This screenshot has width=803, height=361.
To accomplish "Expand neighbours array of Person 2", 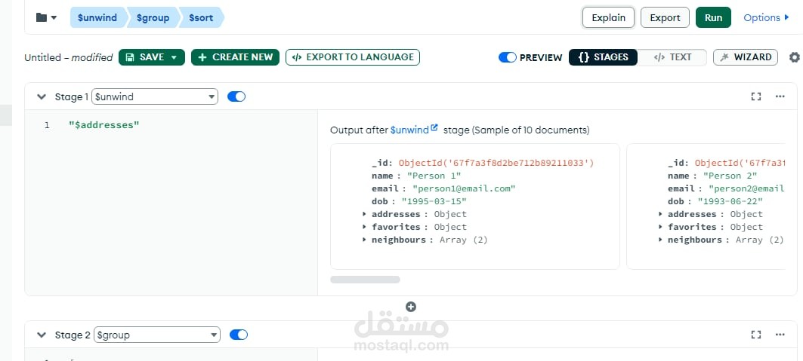I will (661, 240).
